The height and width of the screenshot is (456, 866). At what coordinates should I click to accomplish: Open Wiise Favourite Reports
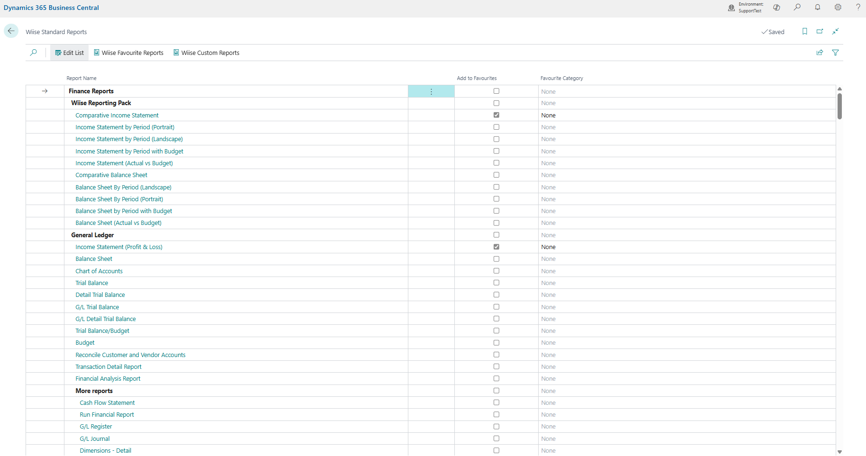[128, 53]
